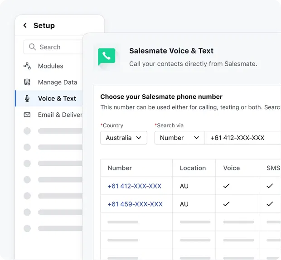This screenshot has height=260, width=281.
Task: Click the Number column header
Action: click(120, 168)
